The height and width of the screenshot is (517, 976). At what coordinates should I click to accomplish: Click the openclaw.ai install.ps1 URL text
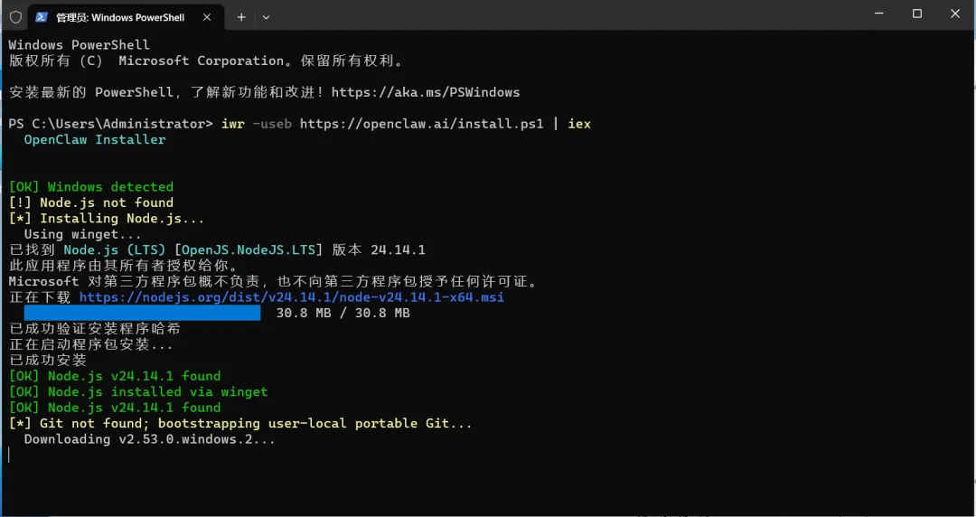[x=421, y=124]
